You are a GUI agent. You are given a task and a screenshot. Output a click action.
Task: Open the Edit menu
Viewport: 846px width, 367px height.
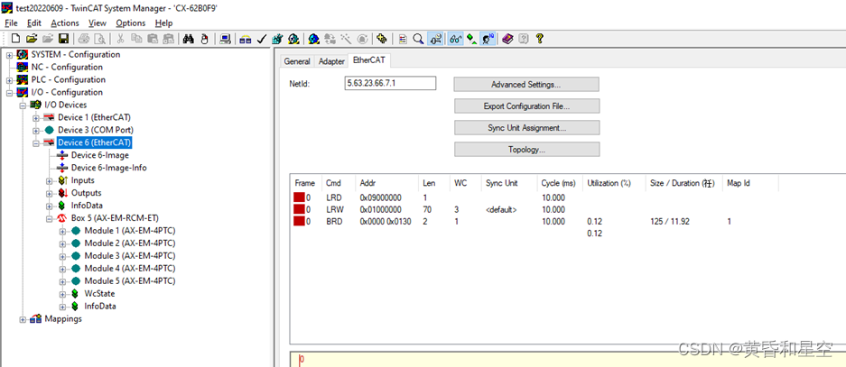coord(34,23)
